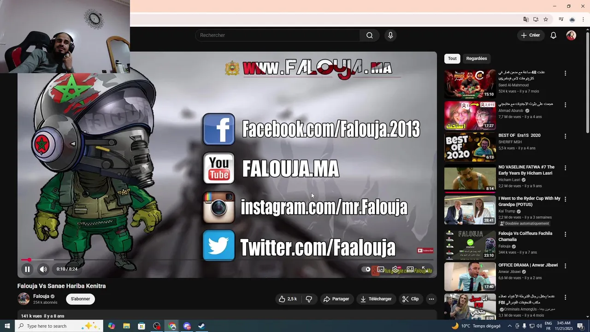Select the Regardées filter chip
Image resolution: width=590 pixels, height=332 pixels.
click(477, 59)
